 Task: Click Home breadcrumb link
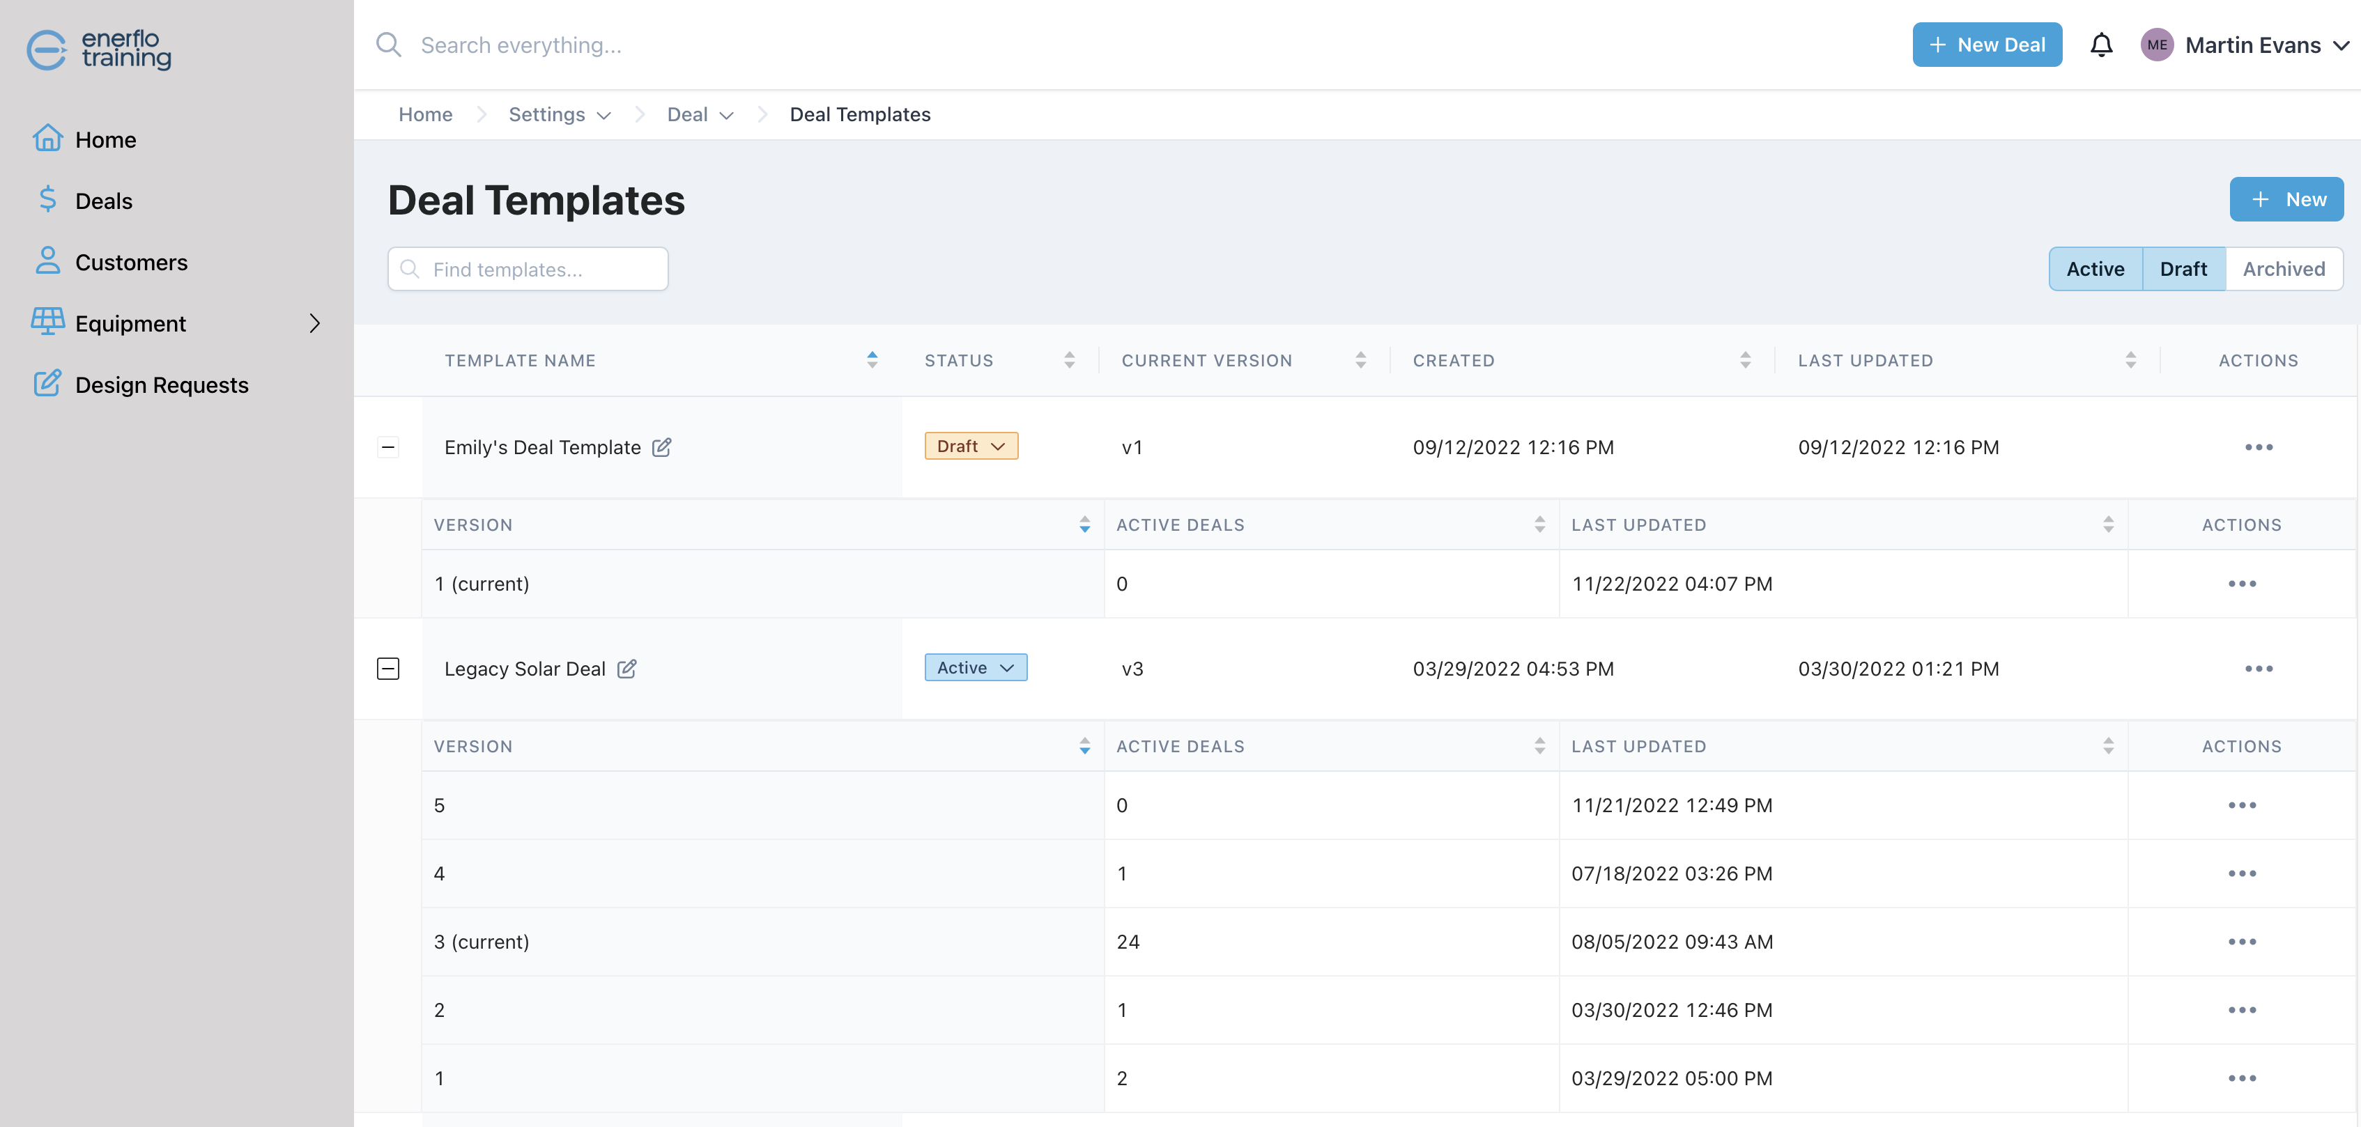pos(425,114)
